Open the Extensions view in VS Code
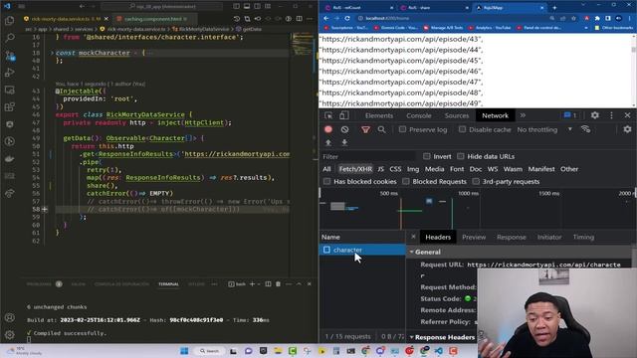The height and width of the screenshot is (358, 637). [x=9, y=106]
